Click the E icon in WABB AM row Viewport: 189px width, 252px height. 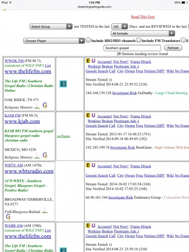88,226
